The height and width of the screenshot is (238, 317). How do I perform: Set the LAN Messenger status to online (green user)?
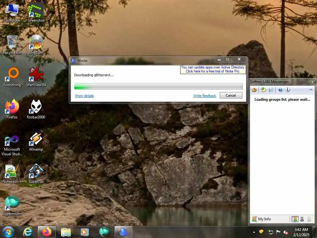[295, 219]
